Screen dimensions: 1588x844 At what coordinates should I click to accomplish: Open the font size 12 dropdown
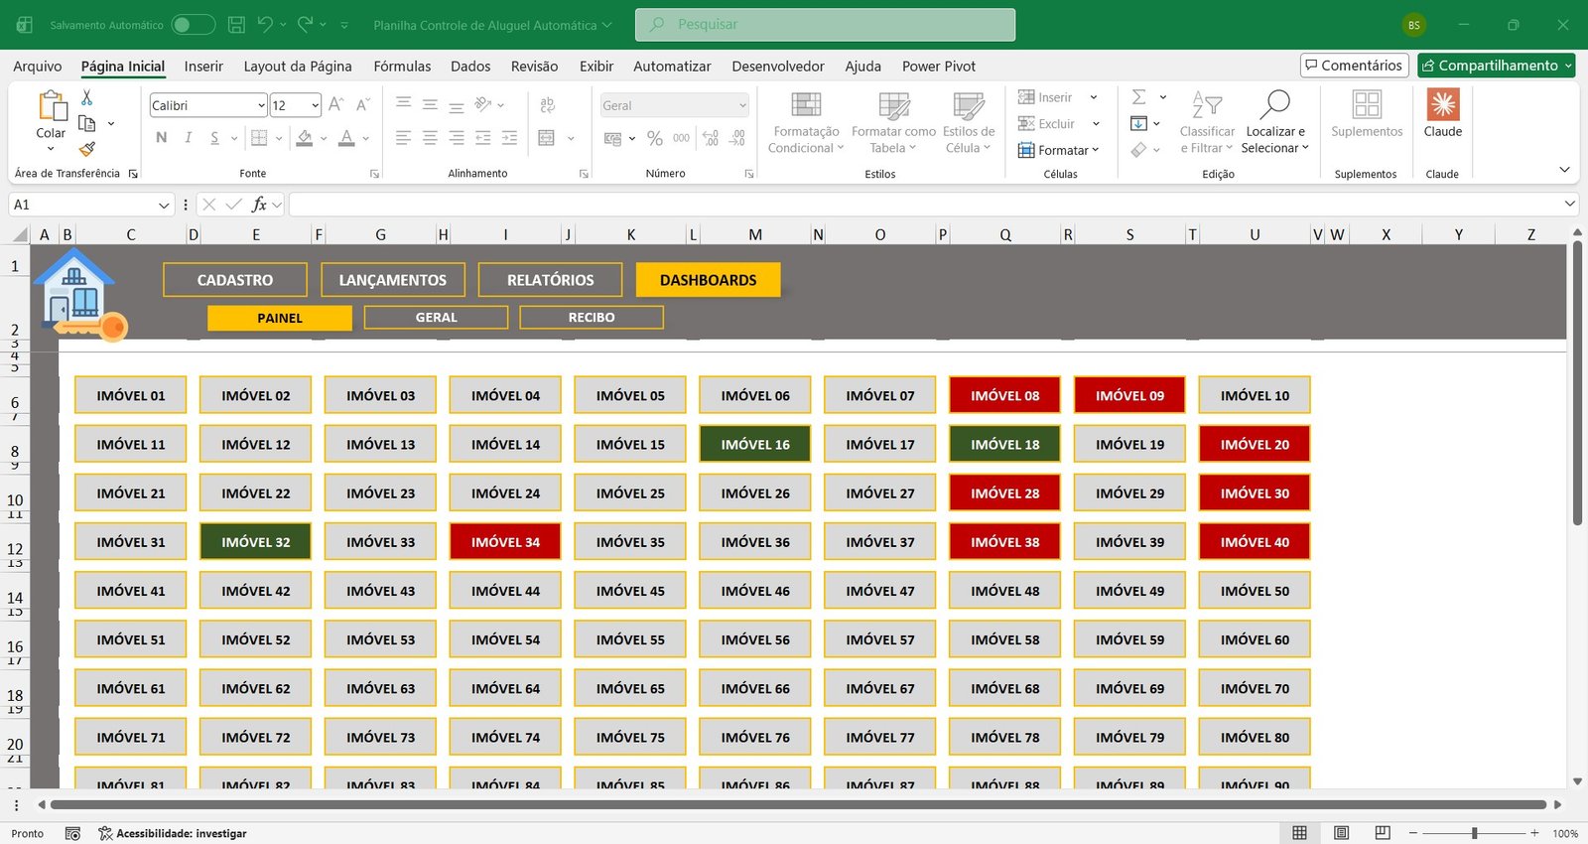[315, 105]
